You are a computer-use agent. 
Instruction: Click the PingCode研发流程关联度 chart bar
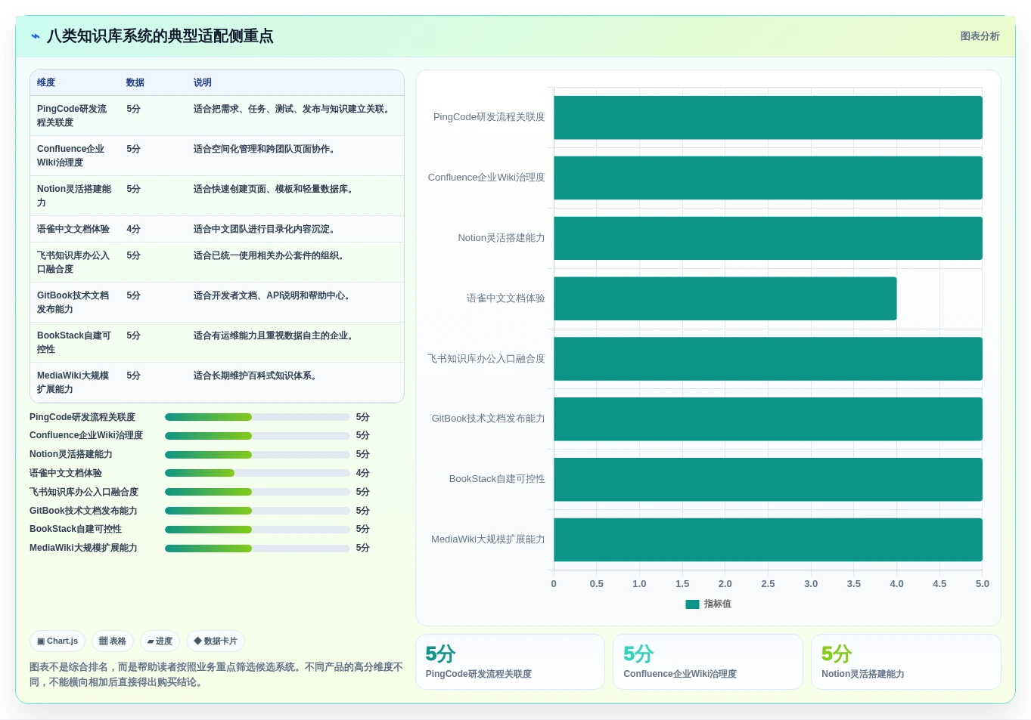(x=768, y=117)
